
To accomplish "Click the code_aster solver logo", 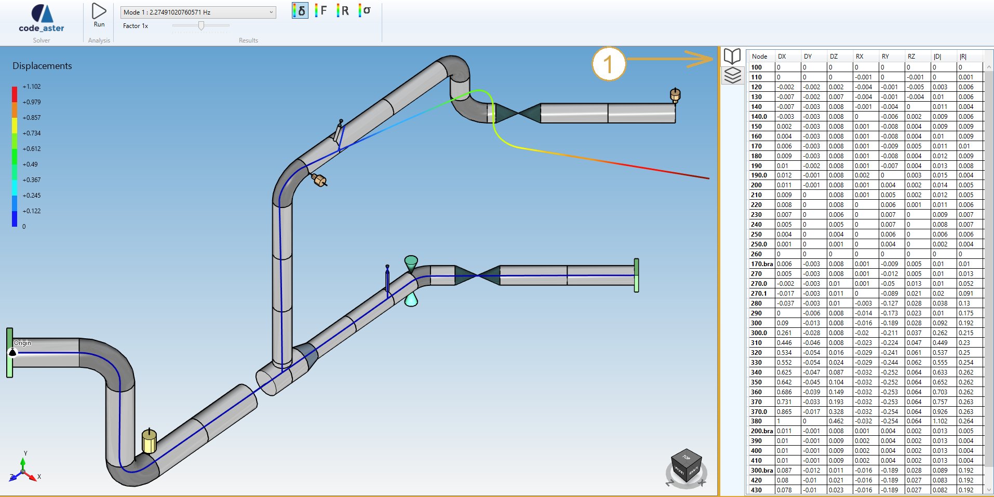I will (x=42, y=19).
